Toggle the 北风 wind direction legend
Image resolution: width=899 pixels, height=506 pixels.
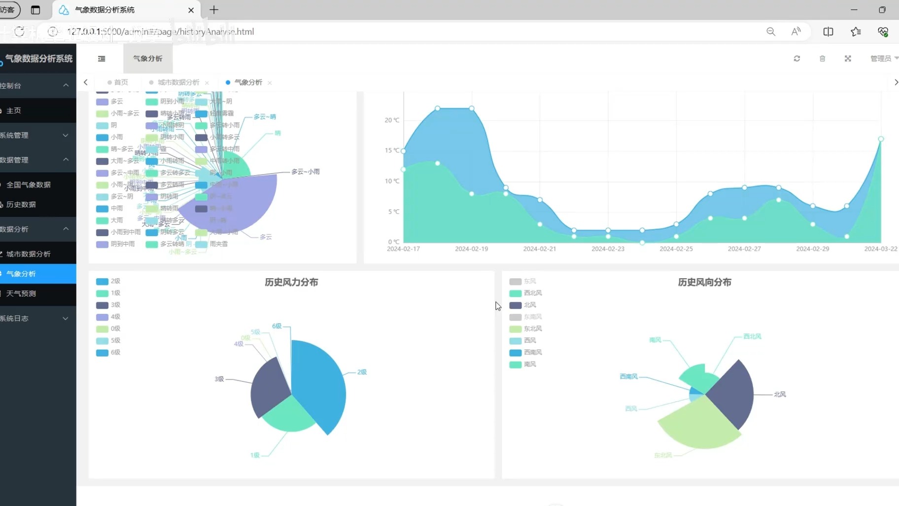coord(522,305)
